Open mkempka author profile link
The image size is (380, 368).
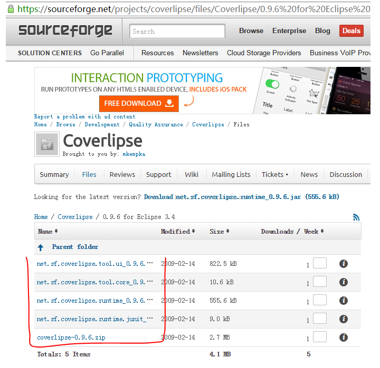(x=134, y=154)
